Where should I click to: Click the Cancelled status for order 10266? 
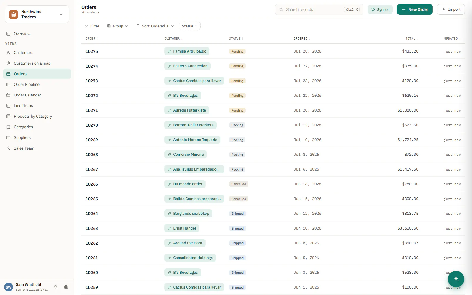point(239,184)
